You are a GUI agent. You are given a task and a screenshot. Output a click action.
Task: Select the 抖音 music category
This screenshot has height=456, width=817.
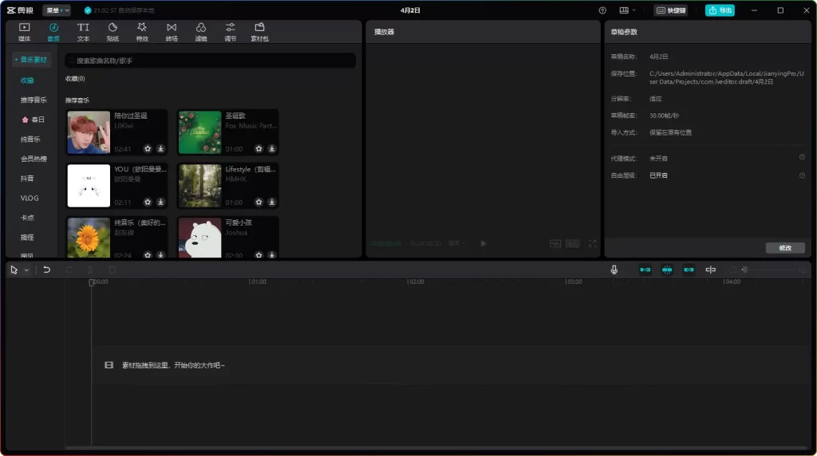[27, 179]
